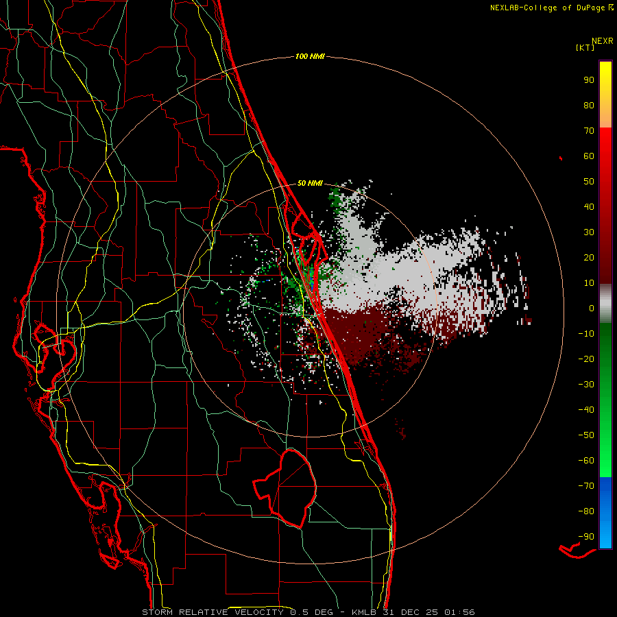
Task: Click the 20 value on velocity scale
Action: pos(589,257)
